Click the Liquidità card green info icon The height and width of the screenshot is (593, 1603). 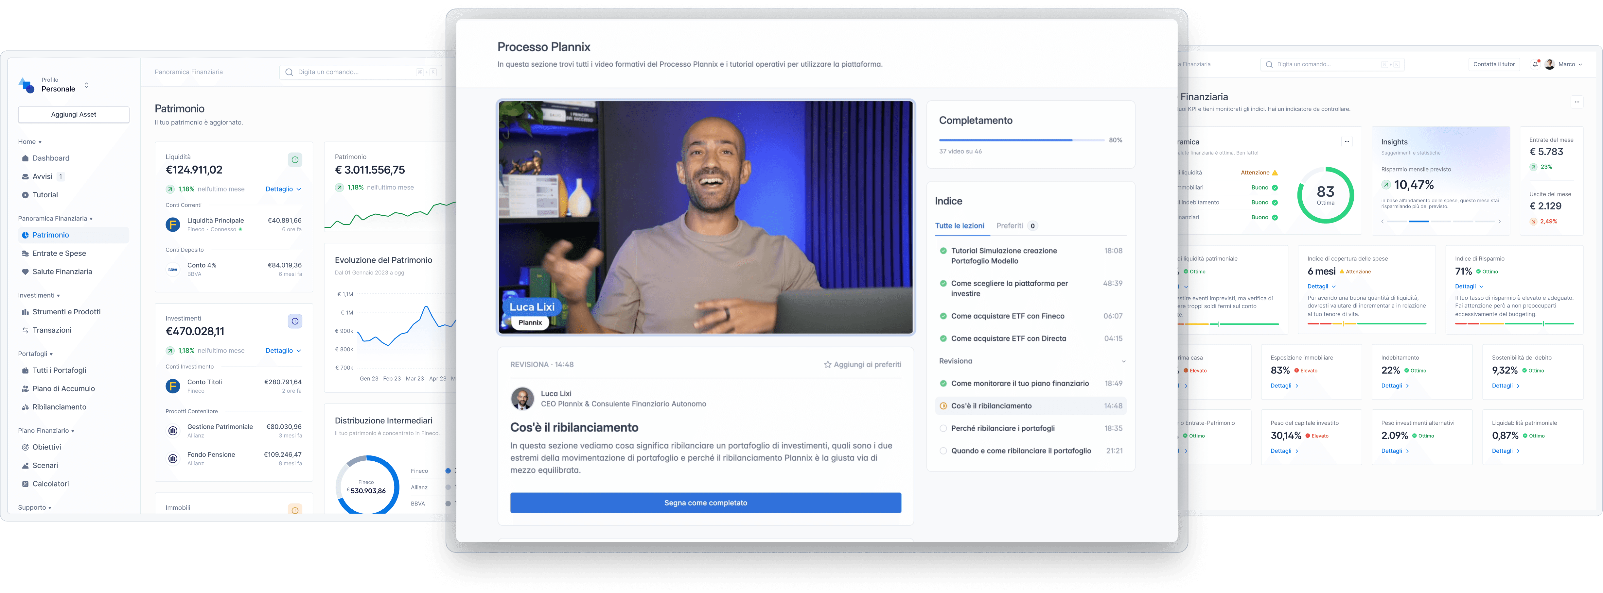coord(295,160)
